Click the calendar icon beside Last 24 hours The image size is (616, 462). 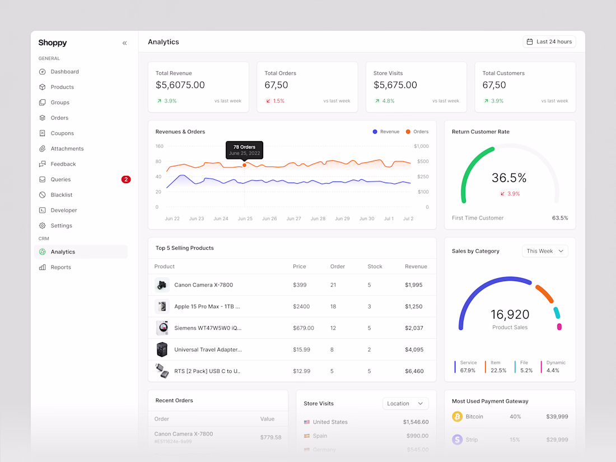530,41
